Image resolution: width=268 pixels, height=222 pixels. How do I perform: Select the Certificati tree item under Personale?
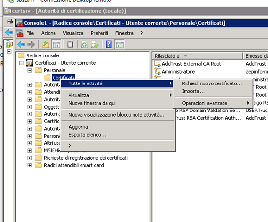coord(63,78)
